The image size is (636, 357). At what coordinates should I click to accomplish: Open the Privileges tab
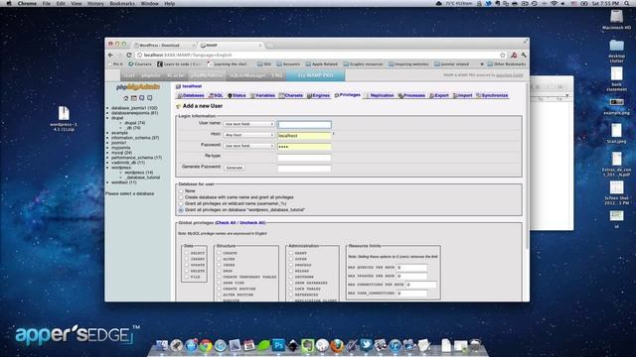(x=347, y=95)
